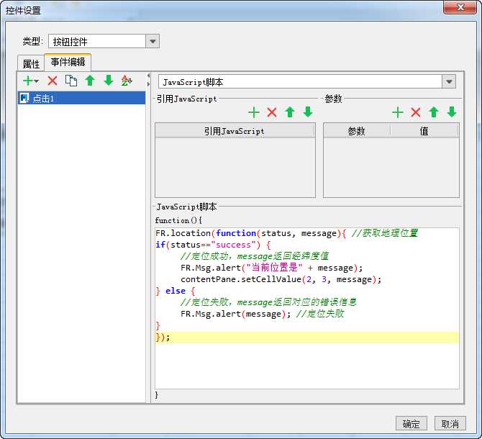Remove referenced JavaScript entry
The width and height of the screenshot is (482, 439).
point(272,112)
